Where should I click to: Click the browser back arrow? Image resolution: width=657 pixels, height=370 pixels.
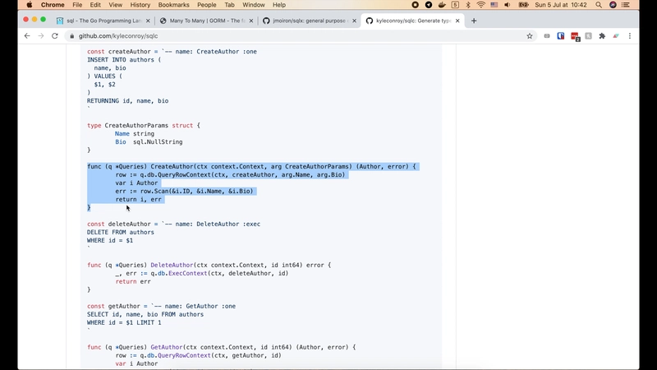[x=26, y=36]
